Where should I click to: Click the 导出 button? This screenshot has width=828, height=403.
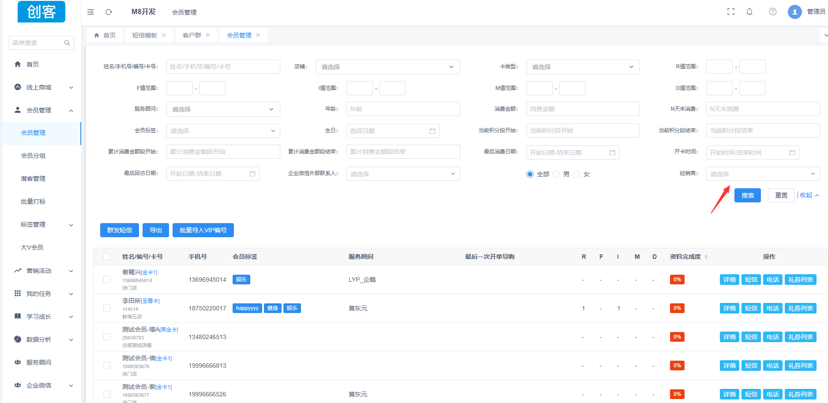[156, 230]
